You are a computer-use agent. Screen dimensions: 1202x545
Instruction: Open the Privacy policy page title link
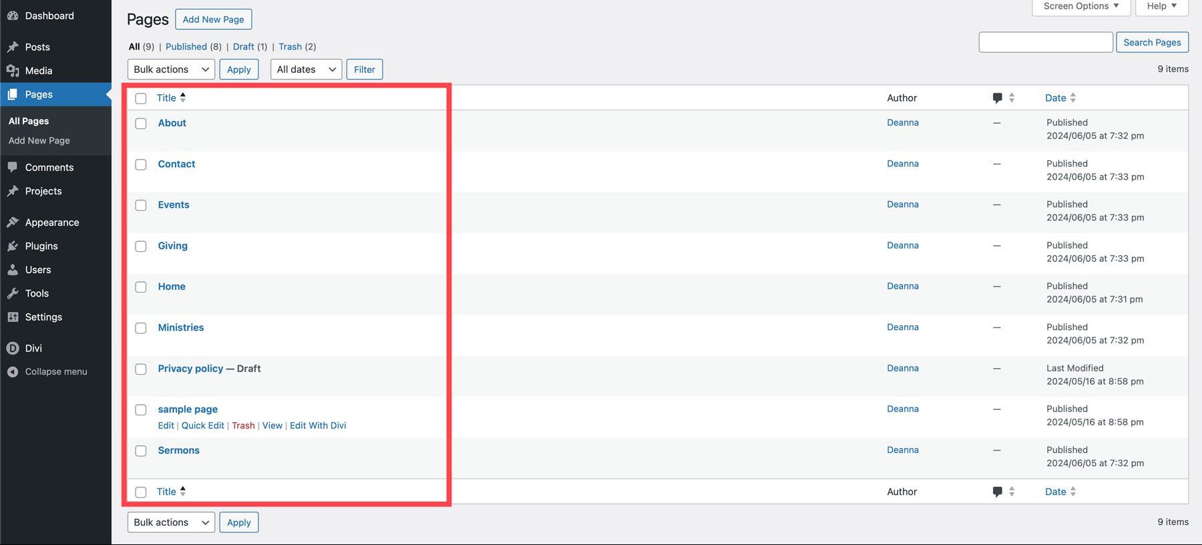coord(190,369)
